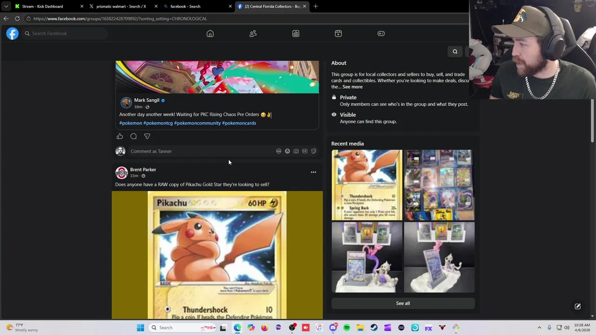Expand the browser tab search dropdown

6,6
